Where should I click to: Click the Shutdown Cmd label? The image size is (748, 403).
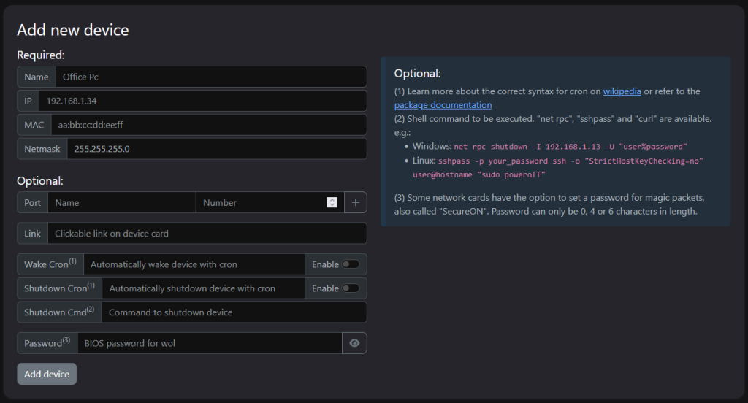pos(59,312)
